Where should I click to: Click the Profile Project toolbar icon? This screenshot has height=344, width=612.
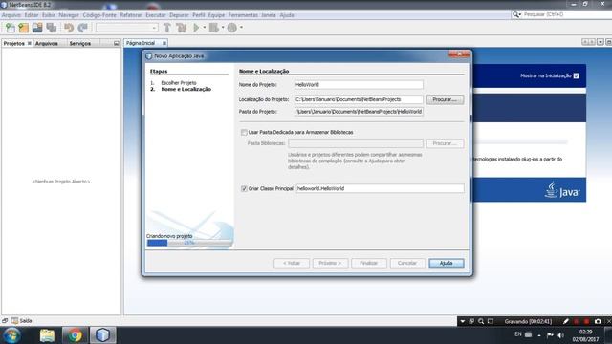pyautogui.click(x=231, y=28)
